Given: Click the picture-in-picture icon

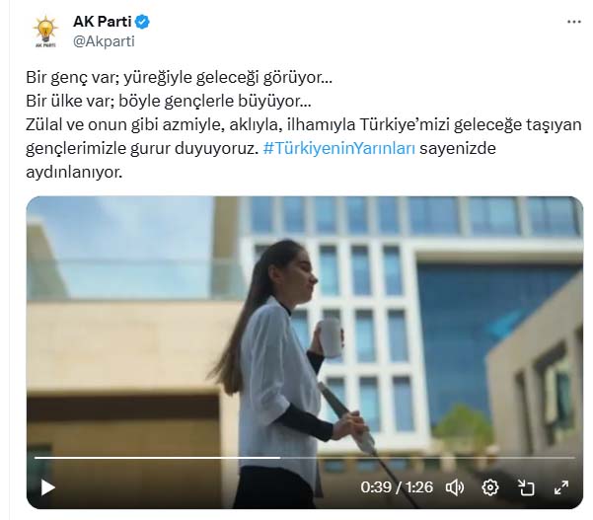Looking at the screenshot, I should [526, 487].
